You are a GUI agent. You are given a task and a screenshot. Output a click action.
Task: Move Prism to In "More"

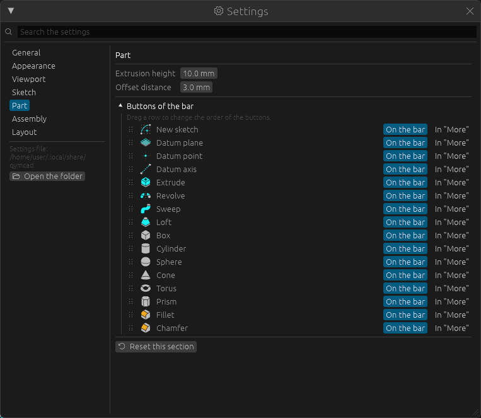[x=451, y=301]
